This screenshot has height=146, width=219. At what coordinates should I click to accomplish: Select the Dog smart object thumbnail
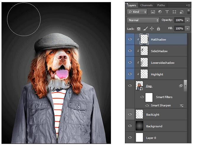[x=139, y=86]
